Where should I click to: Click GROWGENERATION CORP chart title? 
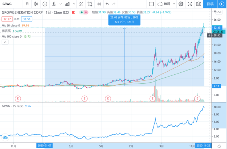pyautogui.click(x=22, y=12)
